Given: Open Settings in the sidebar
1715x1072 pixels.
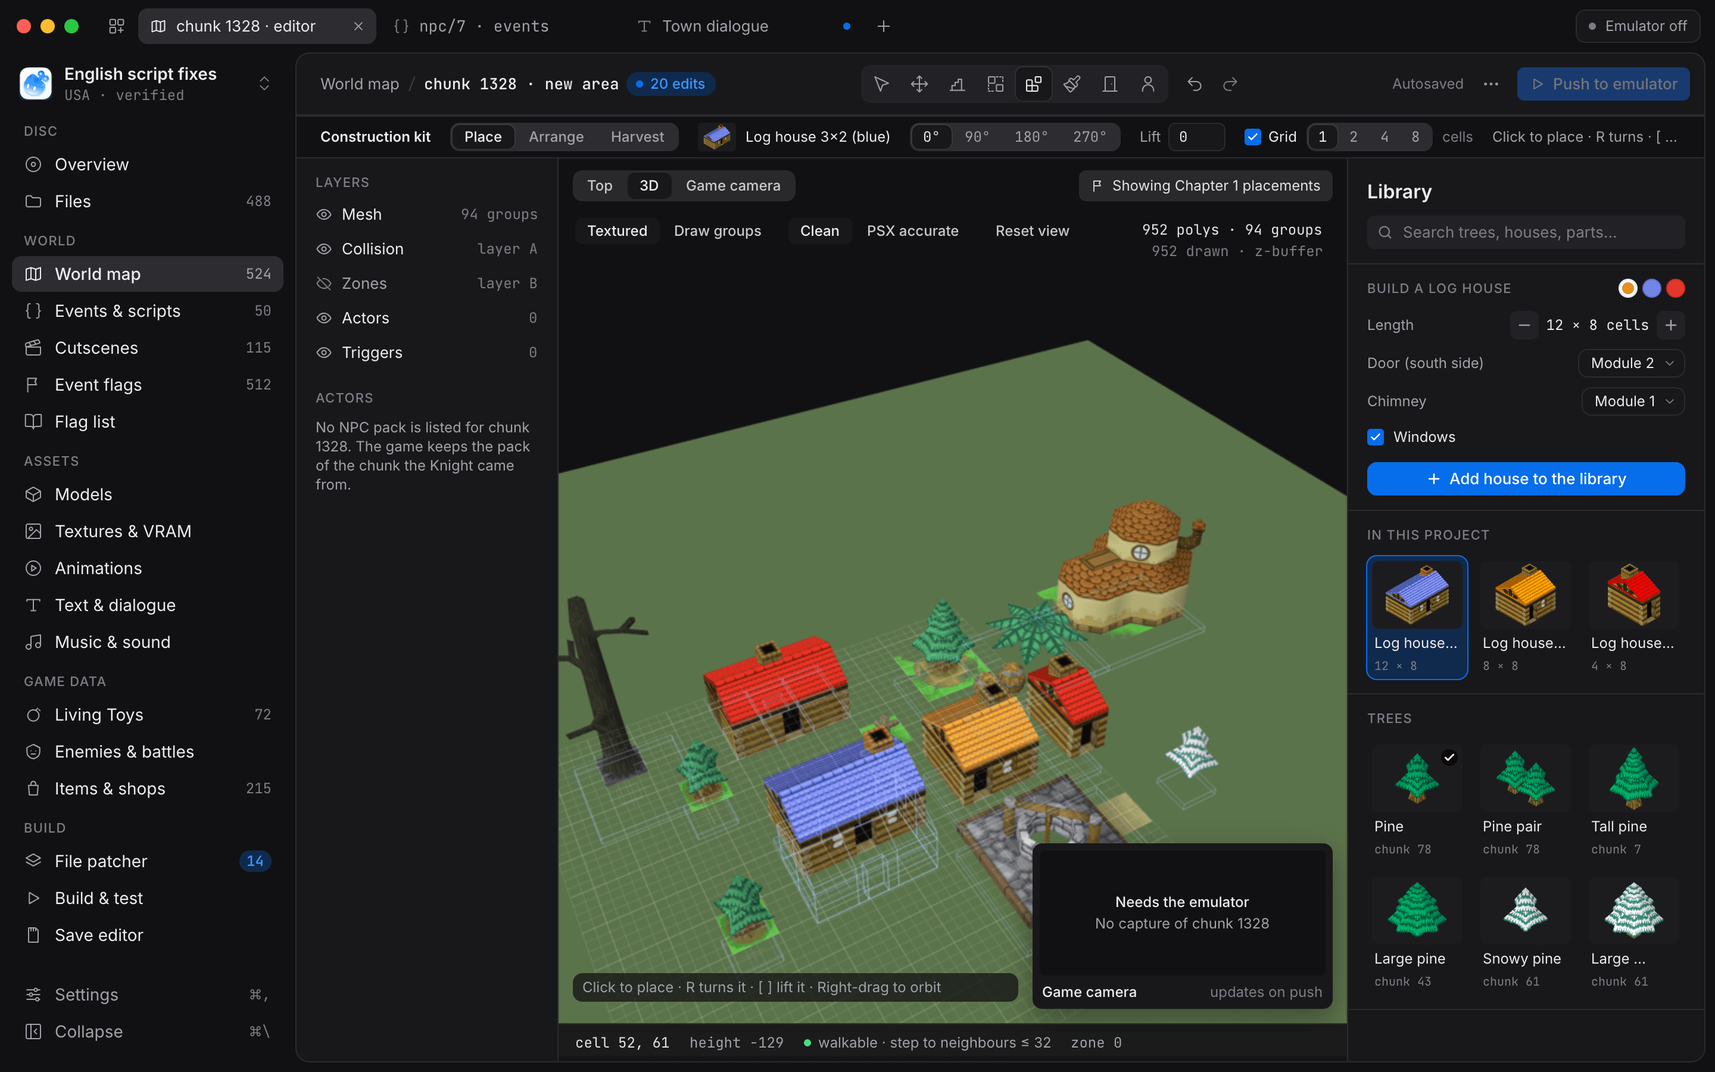Looking at the screenshot, I should pyautogui.click(x=148, y=995).
